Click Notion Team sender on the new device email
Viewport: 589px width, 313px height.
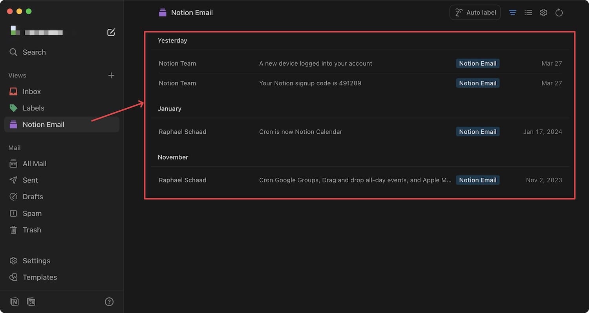tap(177, 63)
